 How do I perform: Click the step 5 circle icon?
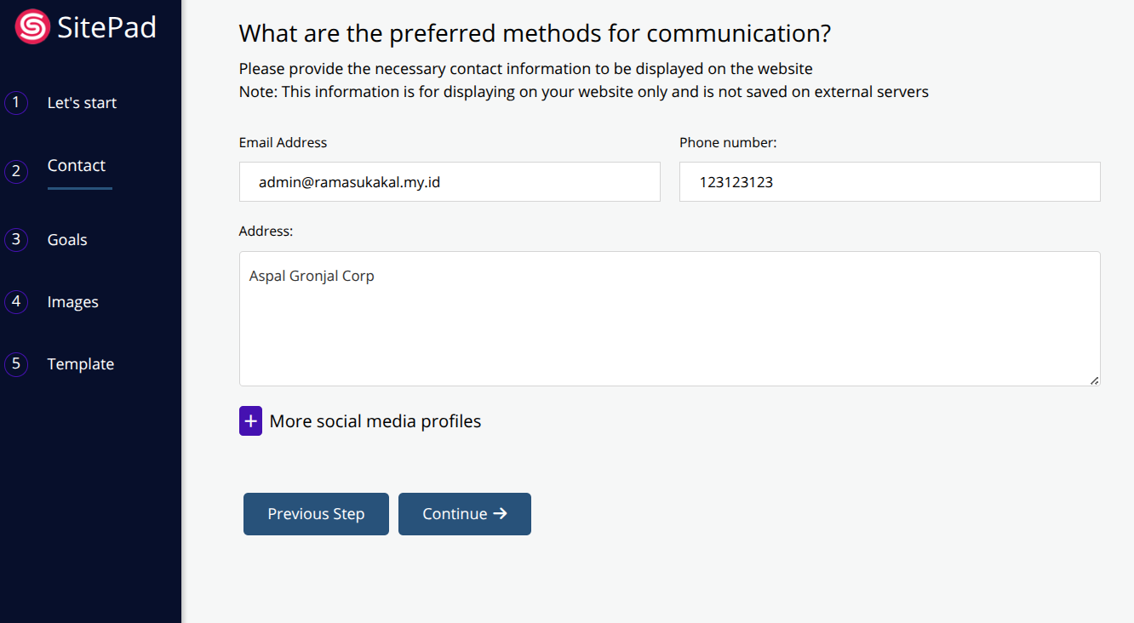click(15, 364)
